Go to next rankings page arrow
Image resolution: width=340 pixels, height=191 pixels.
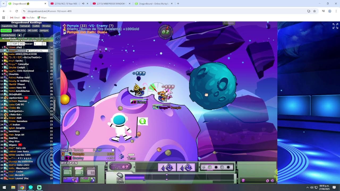pos(44,44)
